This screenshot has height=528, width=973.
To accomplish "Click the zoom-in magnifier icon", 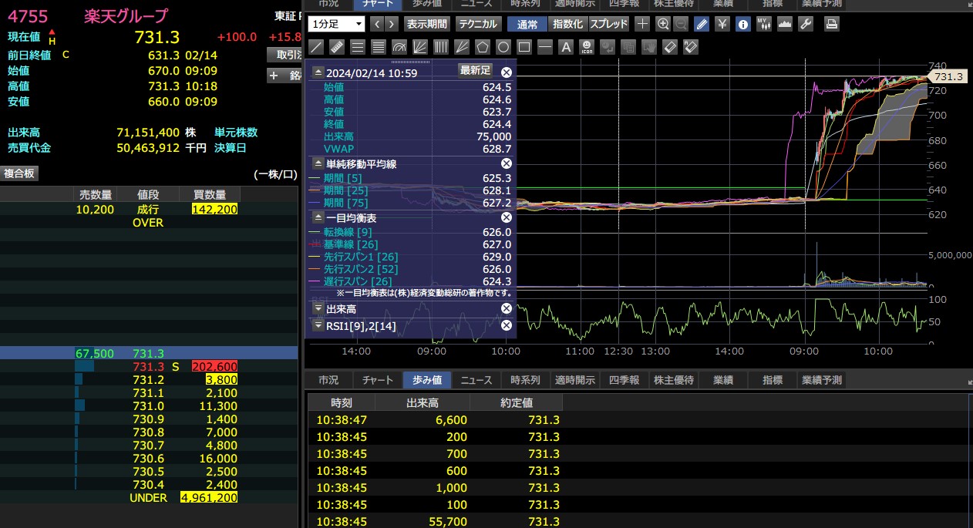I will [663, 24].
